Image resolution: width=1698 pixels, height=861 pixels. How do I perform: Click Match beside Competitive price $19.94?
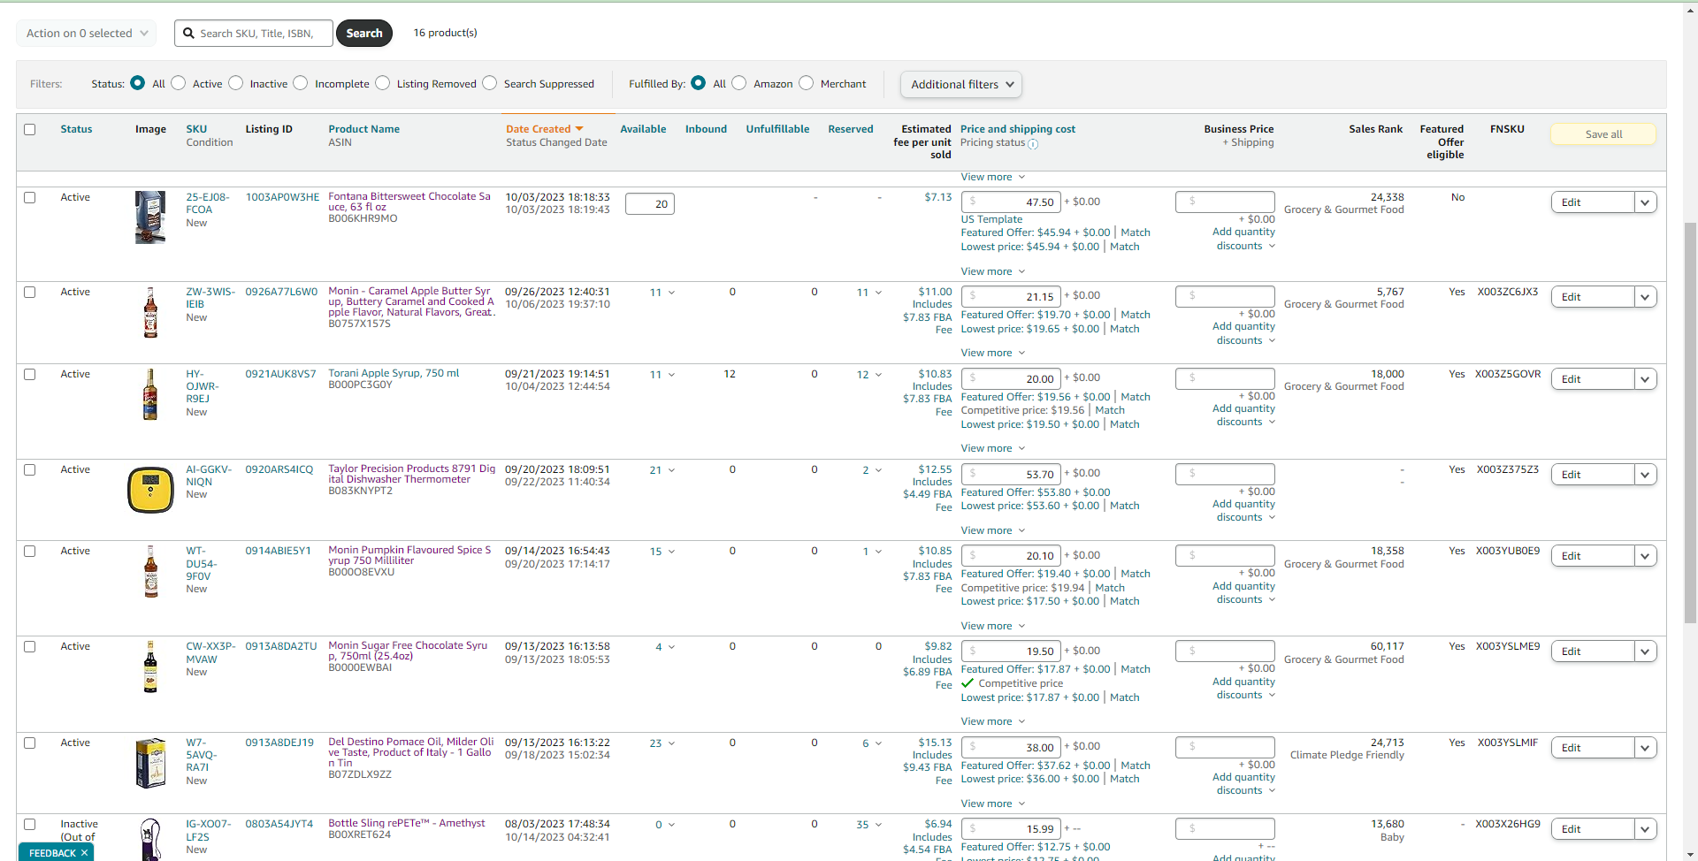[1110, 588]
